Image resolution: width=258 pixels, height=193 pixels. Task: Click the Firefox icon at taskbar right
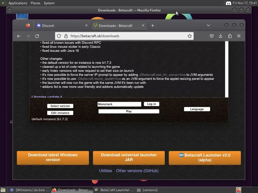click(239, 190)
